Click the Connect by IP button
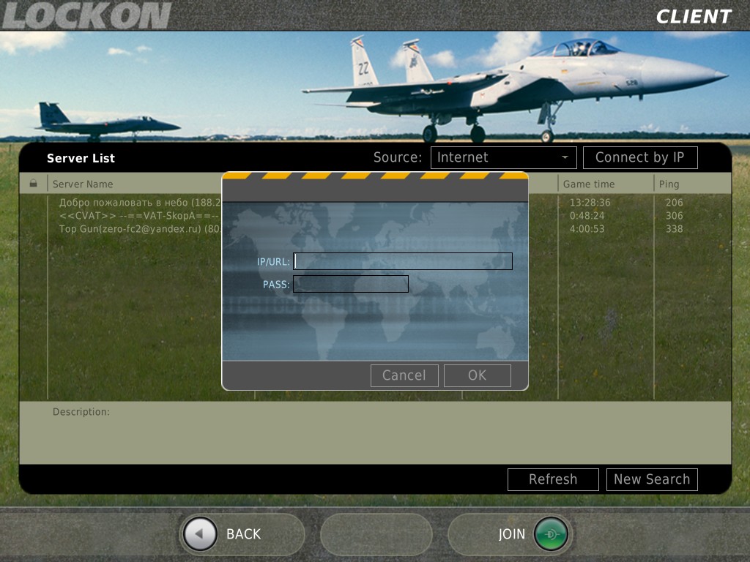The image size is (750, 562). (x=640, y=158)
